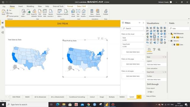This screenshot has height=107, width=190.
Task: Toggle the Cross-report switch on
Action: coord(151,92)
